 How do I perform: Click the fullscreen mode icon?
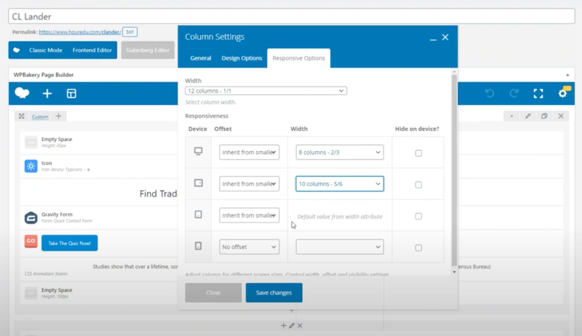click(x=538, y=94)
